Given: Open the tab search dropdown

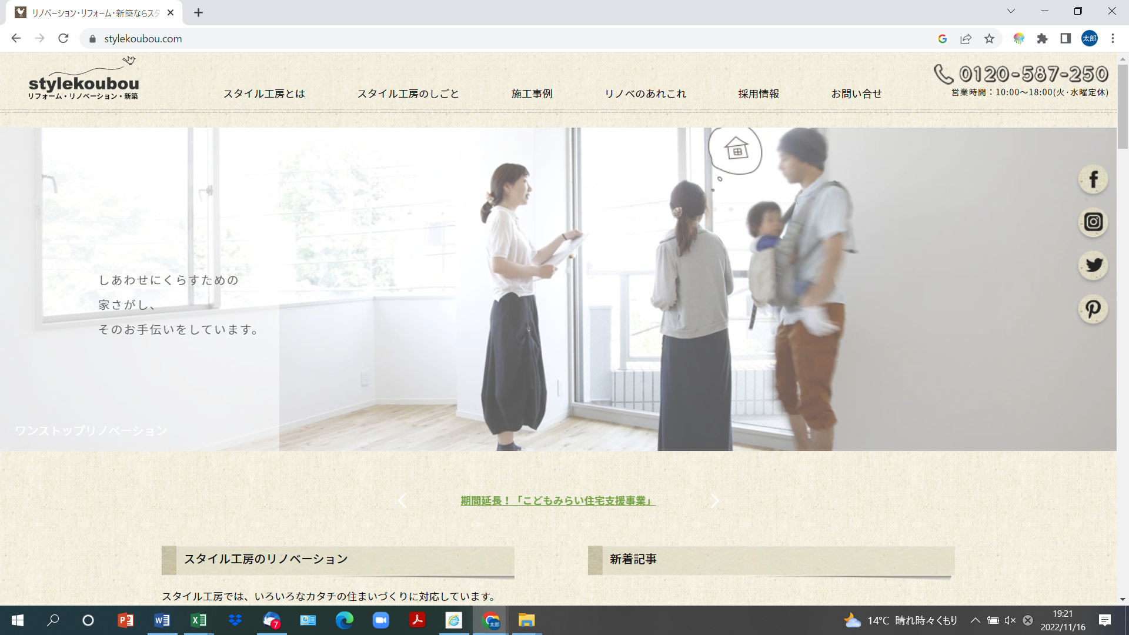Looking at the screenshot, I should pos(1011,11).
